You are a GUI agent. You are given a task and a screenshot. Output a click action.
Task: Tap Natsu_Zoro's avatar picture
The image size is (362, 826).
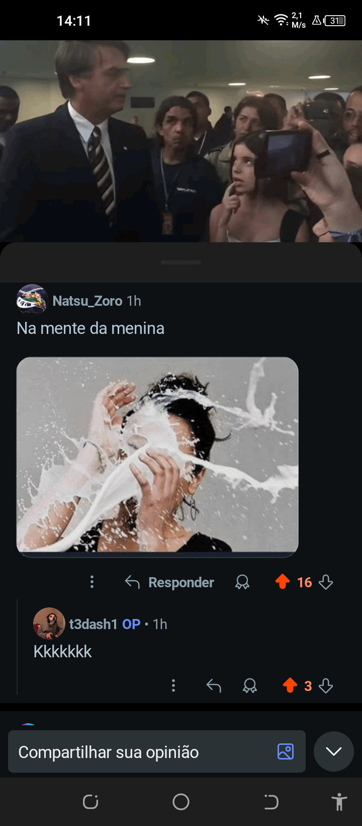(x=32, y=300)
